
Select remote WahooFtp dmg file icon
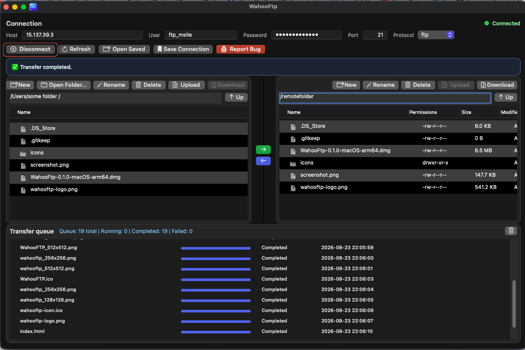pos(293,151)
